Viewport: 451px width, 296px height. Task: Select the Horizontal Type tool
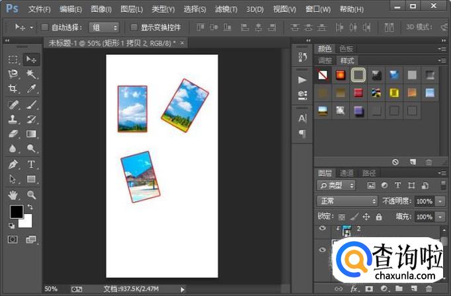31,164
